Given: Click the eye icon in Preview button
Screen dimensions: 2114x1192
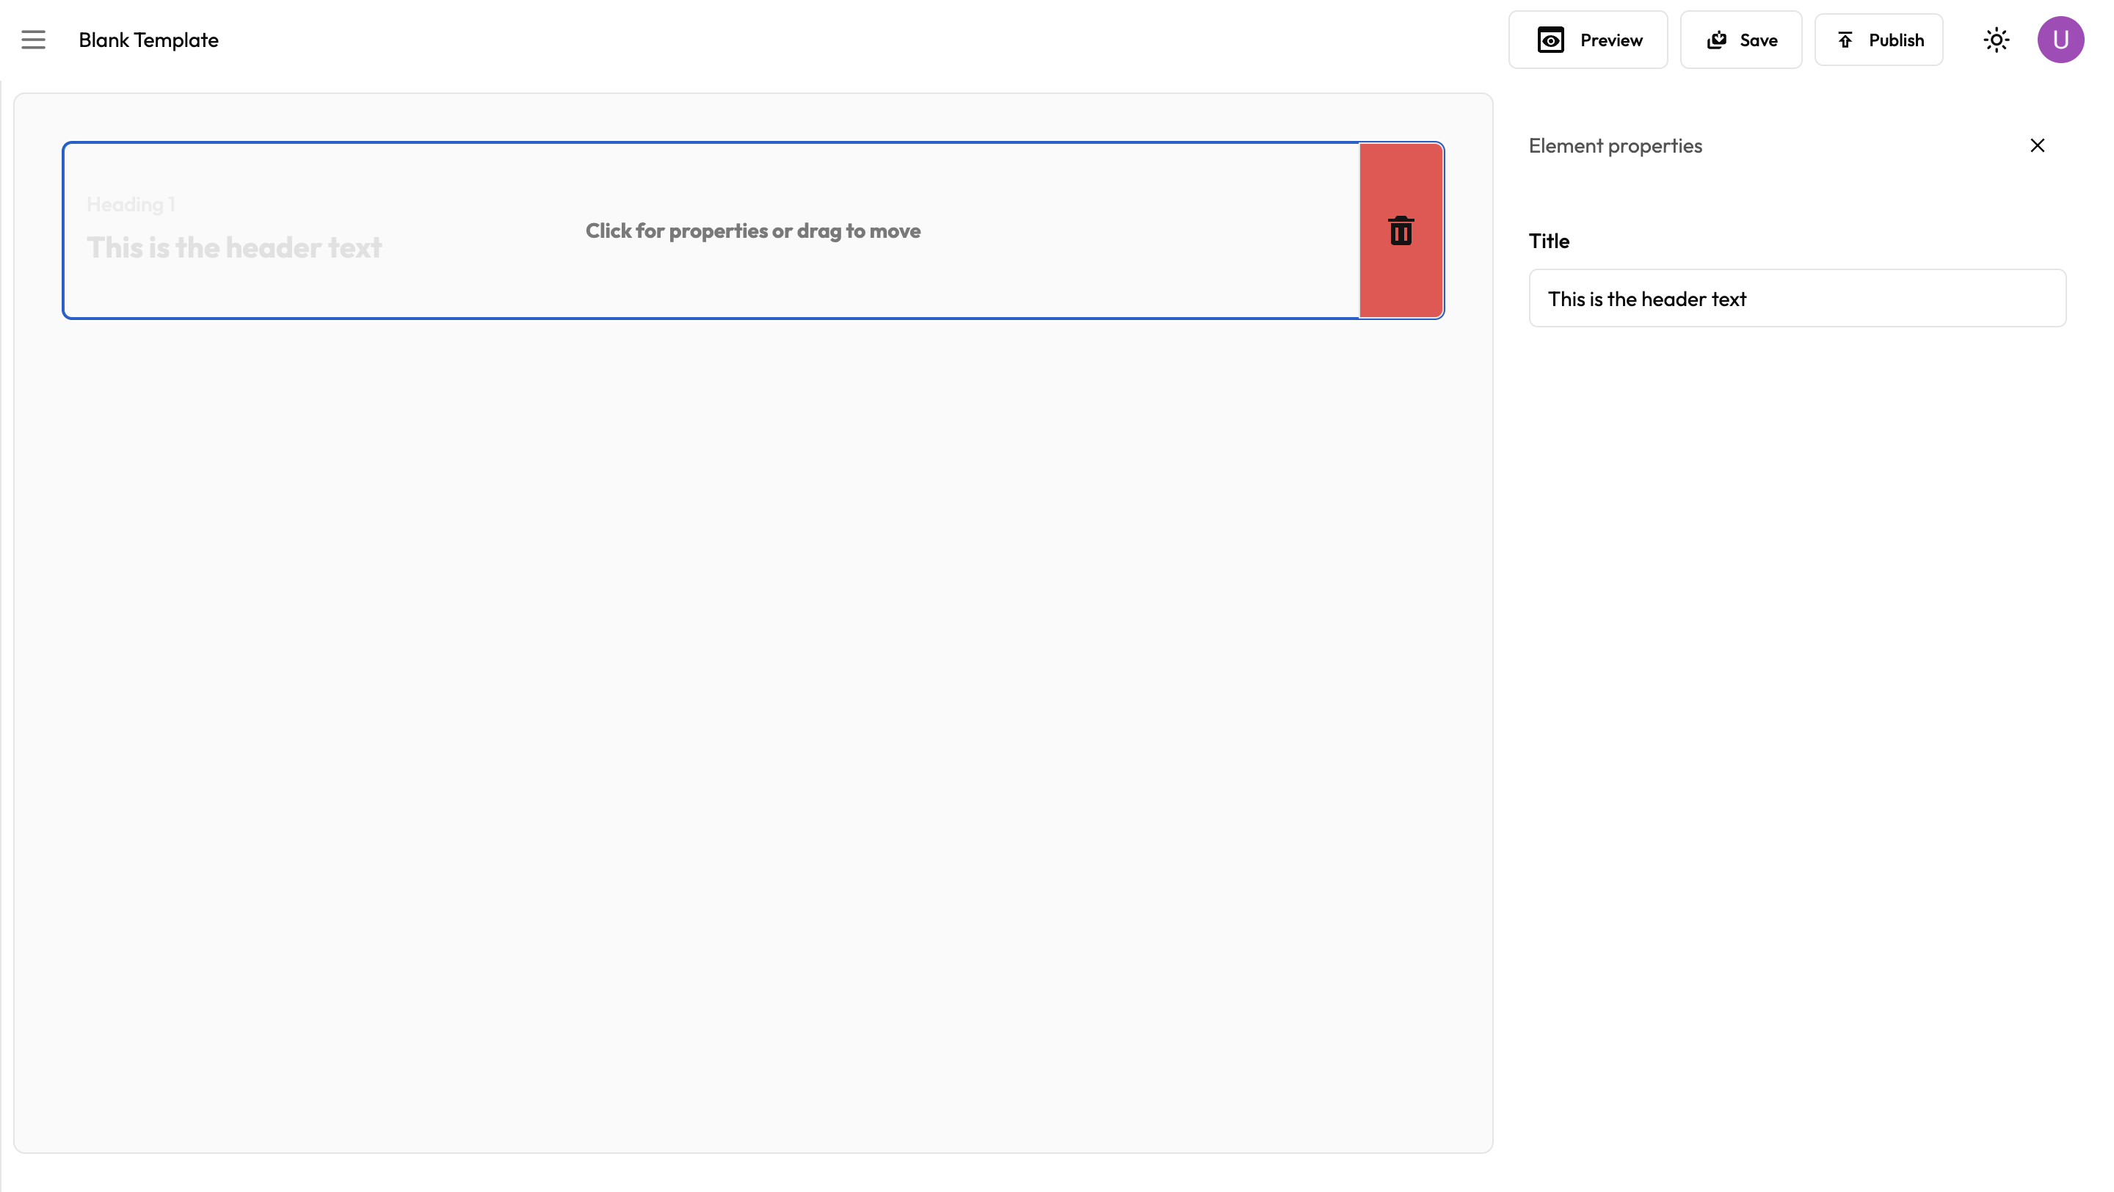Looking at the screenshot, I should pos(1550,40).
